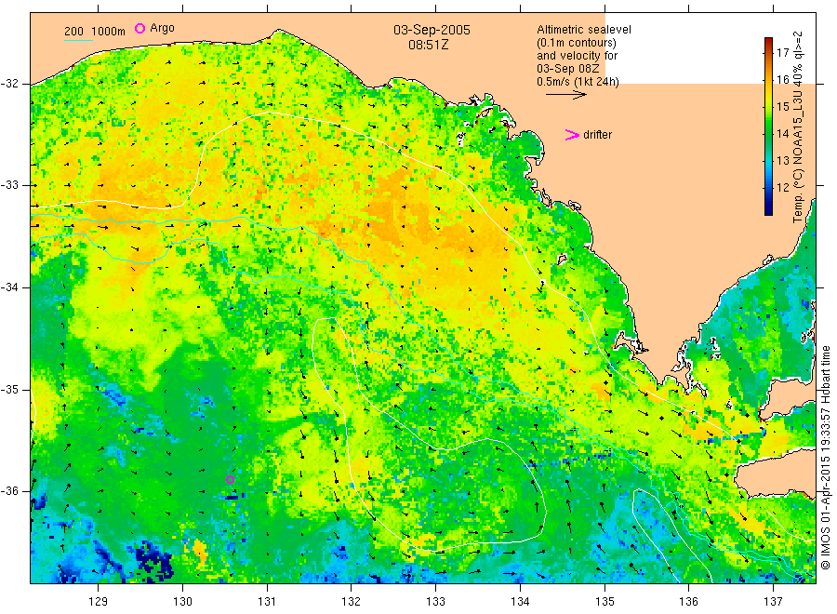The image size is (837, 614).
Task: Click the 0.5m/s velocity scale arrow
Action: [x=565, y=95]
